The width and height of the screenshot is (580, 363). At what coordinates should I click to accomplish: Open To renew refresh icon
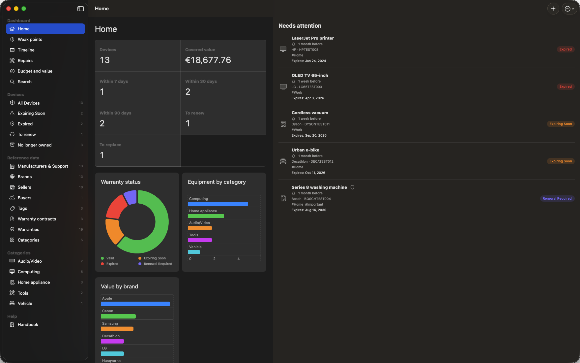click(12, 134)
